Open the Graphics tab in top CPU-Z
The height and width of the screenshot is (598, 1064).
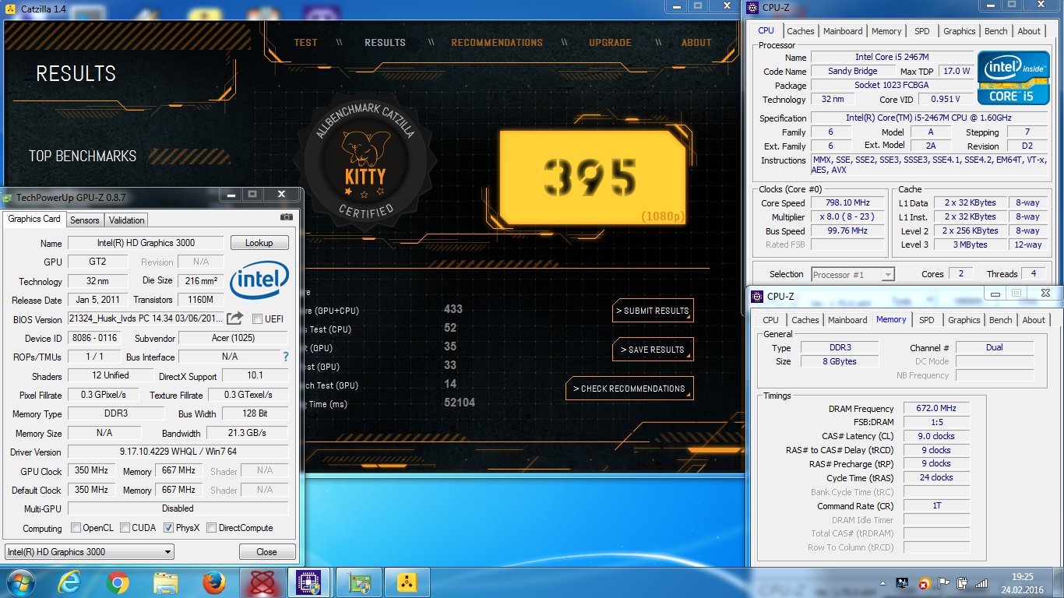coord(959,31)
